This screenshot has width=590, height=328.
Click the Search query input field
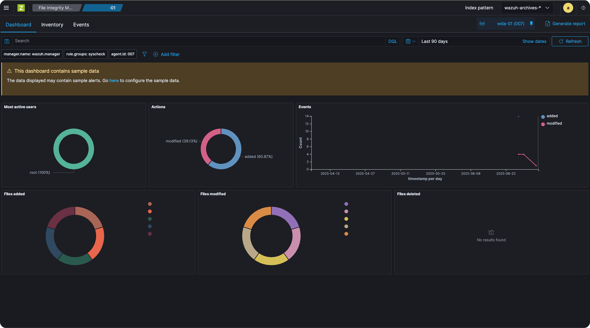click(199, 41)
